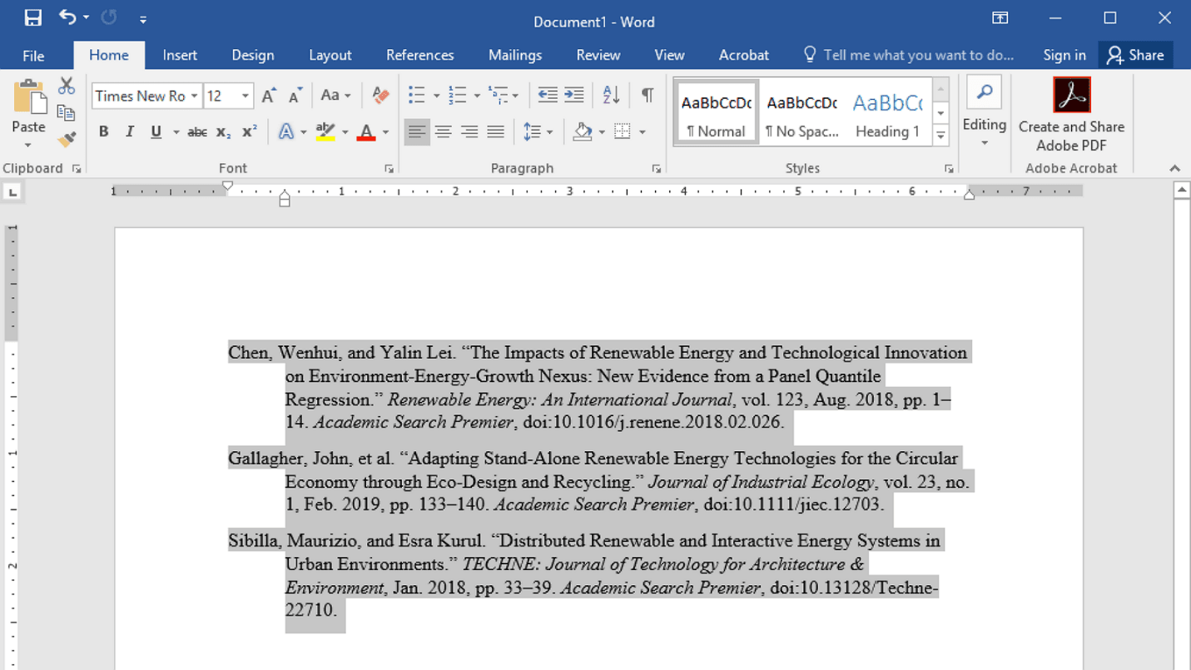Screen dimensions: 1191x670
Task: Click vertical scrollbar up arrow
Action: coord(1182,191)
